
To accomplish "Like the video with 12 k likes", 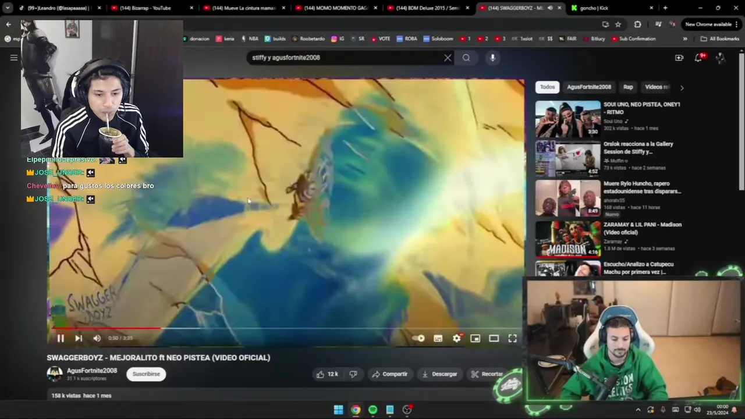I will click(x=327, y=374).
